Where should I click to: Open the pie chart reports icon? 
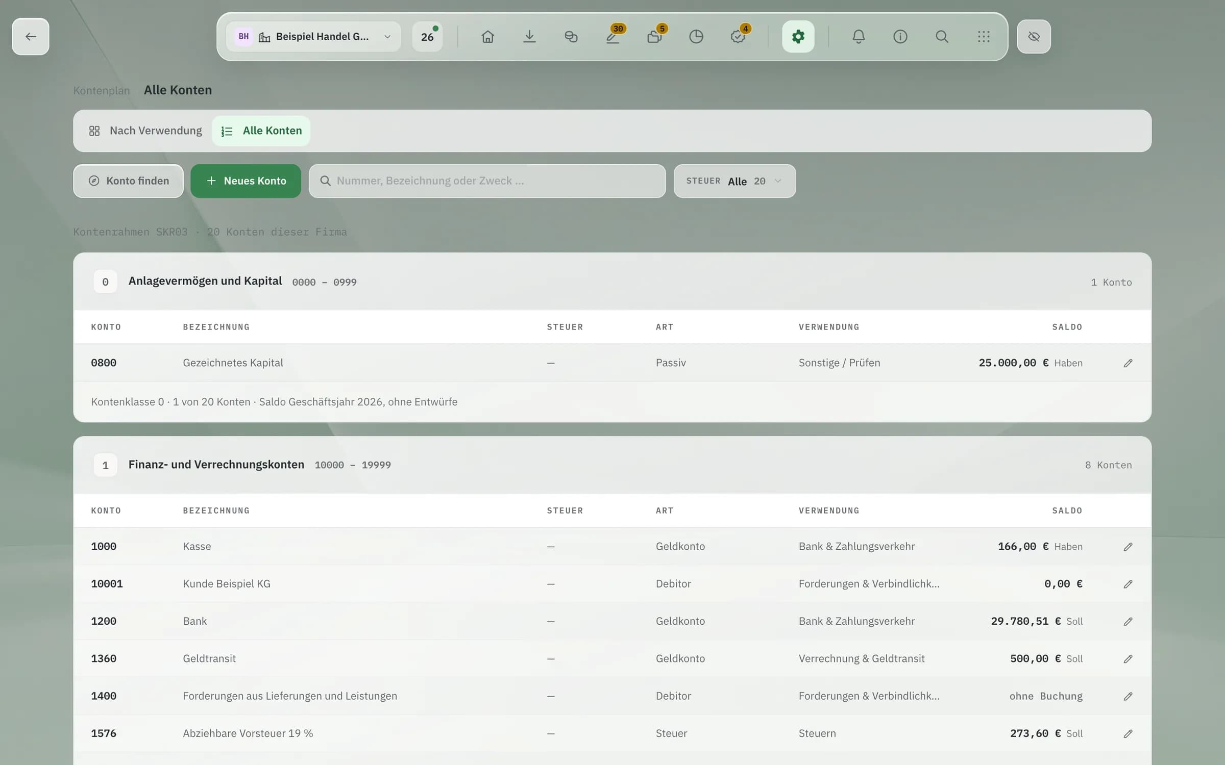tap(696, 36)
